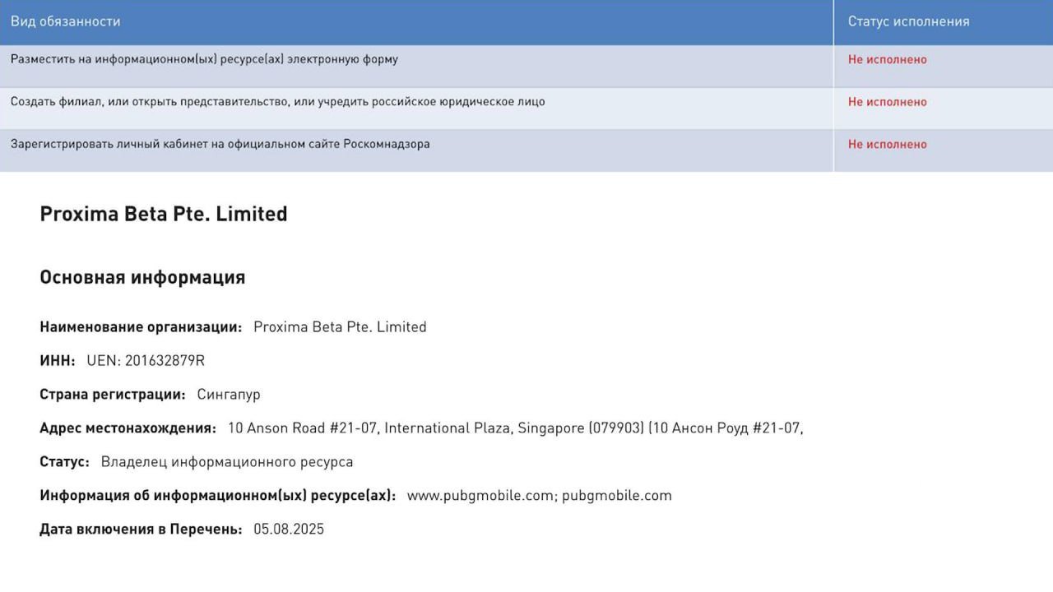This screenshot has height=592, width=1053.
Task: Click the 'Дата включения в Перечень' label
Action: point(141,530)
